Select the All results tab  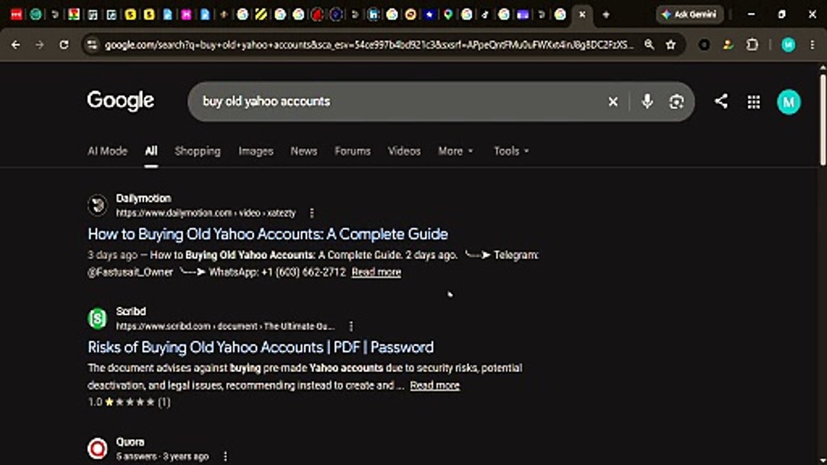click(x=151, y=151)
